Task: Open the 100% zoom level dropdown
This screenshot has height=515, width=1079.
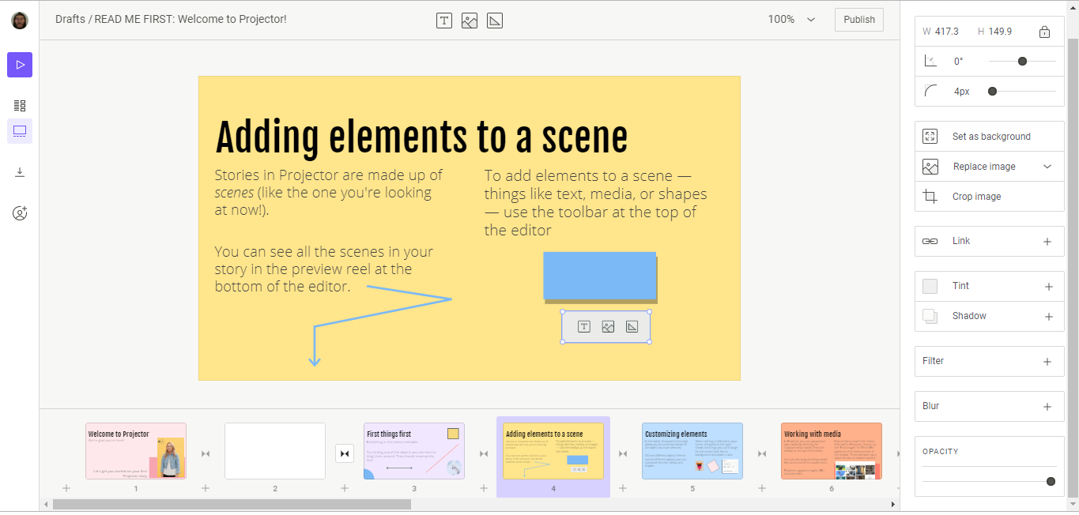Action: point(791,20)
